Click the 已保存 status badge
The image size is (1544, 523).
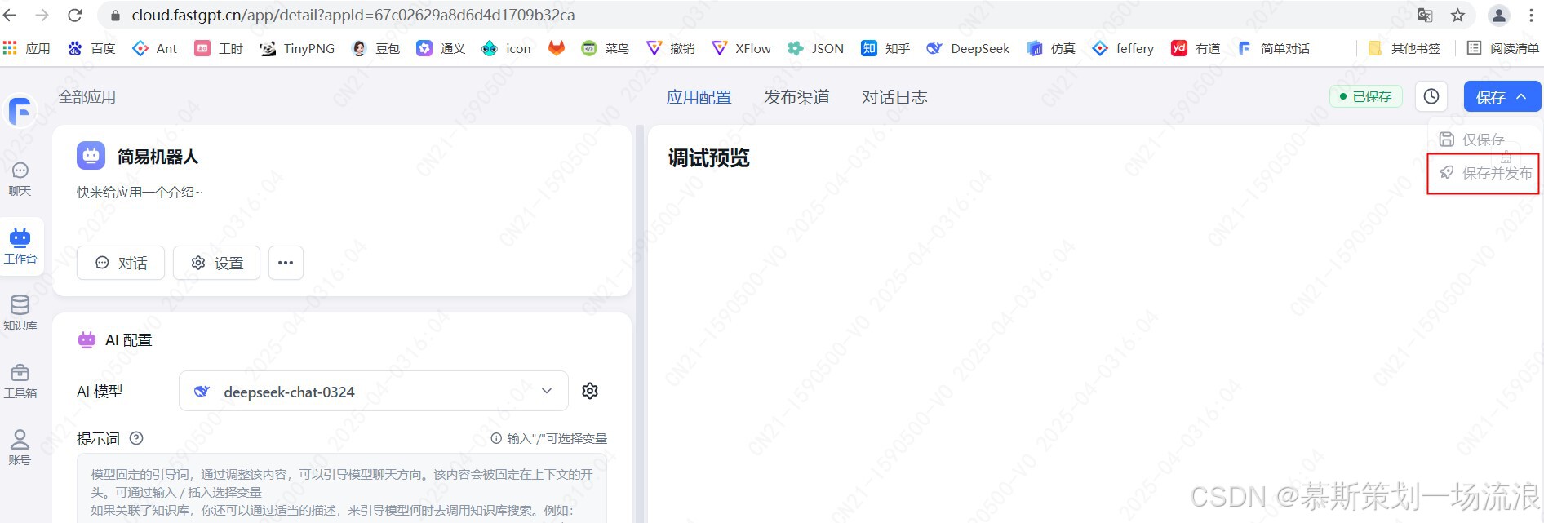pos(1366,96)
